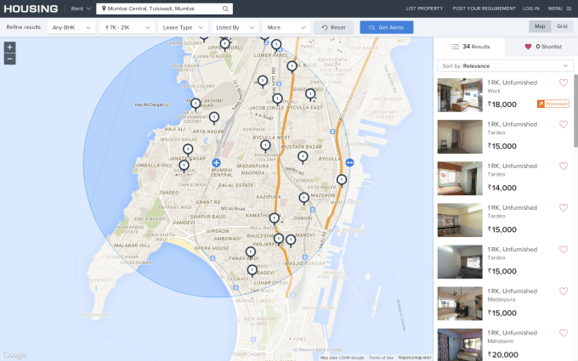Shortlist the Worli ₹18,000 listing heart
Image resolution: width=578 pixels, height=361 pixels.
point(564,82)
